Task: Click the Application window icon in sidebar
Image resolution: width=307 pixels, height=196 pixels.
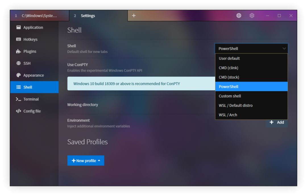Action: point(18,27)
